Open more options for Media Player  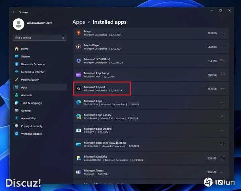point(222,47)
